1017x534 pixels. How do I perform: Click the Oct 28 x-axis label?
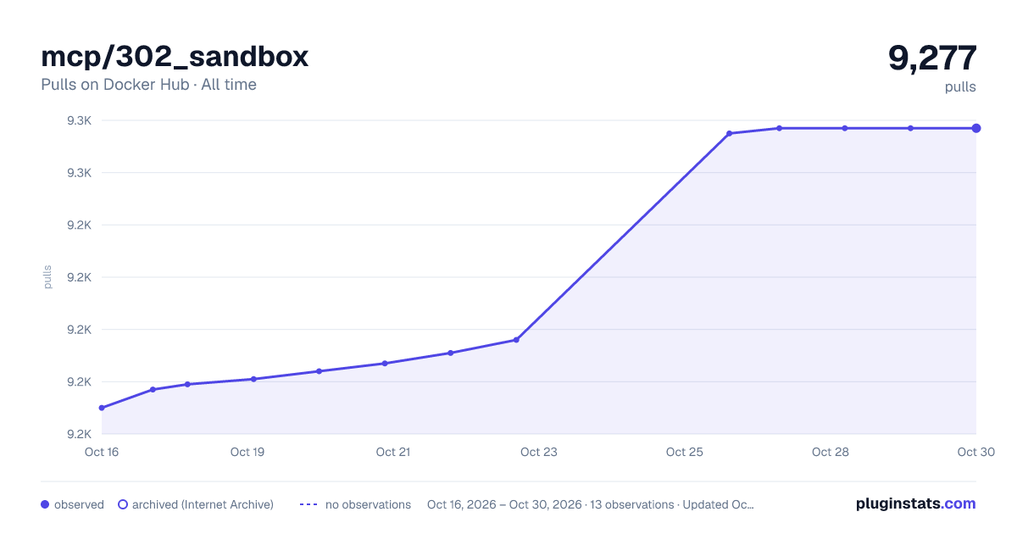(x=831, y=452)
